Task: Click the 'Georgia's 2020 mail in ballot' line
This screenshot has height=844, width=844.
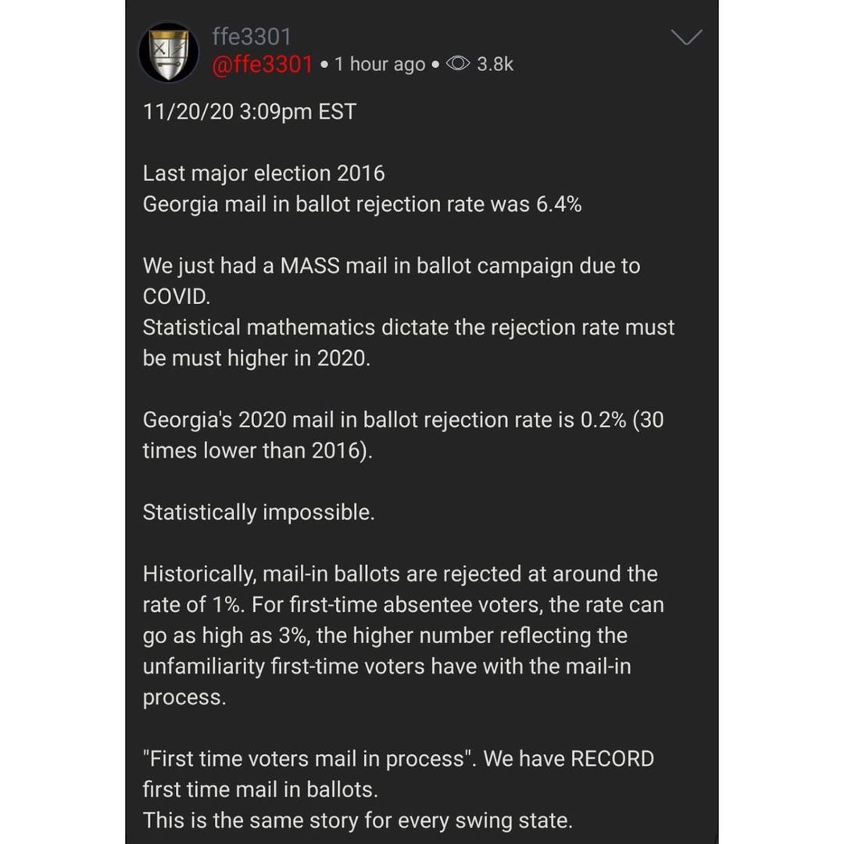Action: (x=403, y=420)
